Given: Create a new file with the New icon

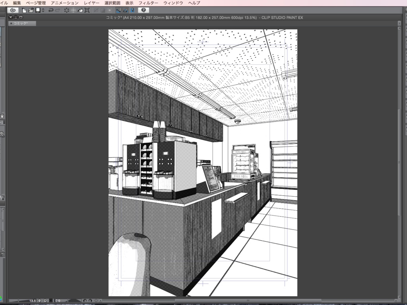Looking at the screenshot, I should click(24, 10).
